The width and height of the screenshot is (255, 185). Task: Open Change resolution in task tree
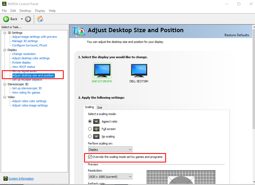24,54
